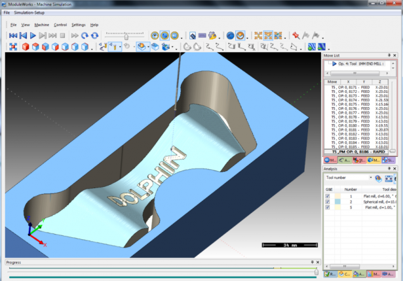The width and height of the screenshot is (403, 281).
Task: Uncheck the checkbox for tool number 1
Action: [x=328, y=196]
